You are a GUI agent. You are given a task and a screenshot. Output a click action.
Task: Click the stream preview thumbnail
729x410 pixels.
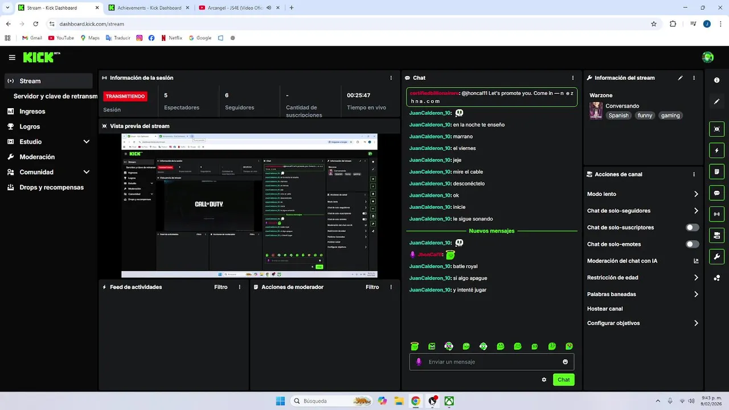[x=249, y=206]
